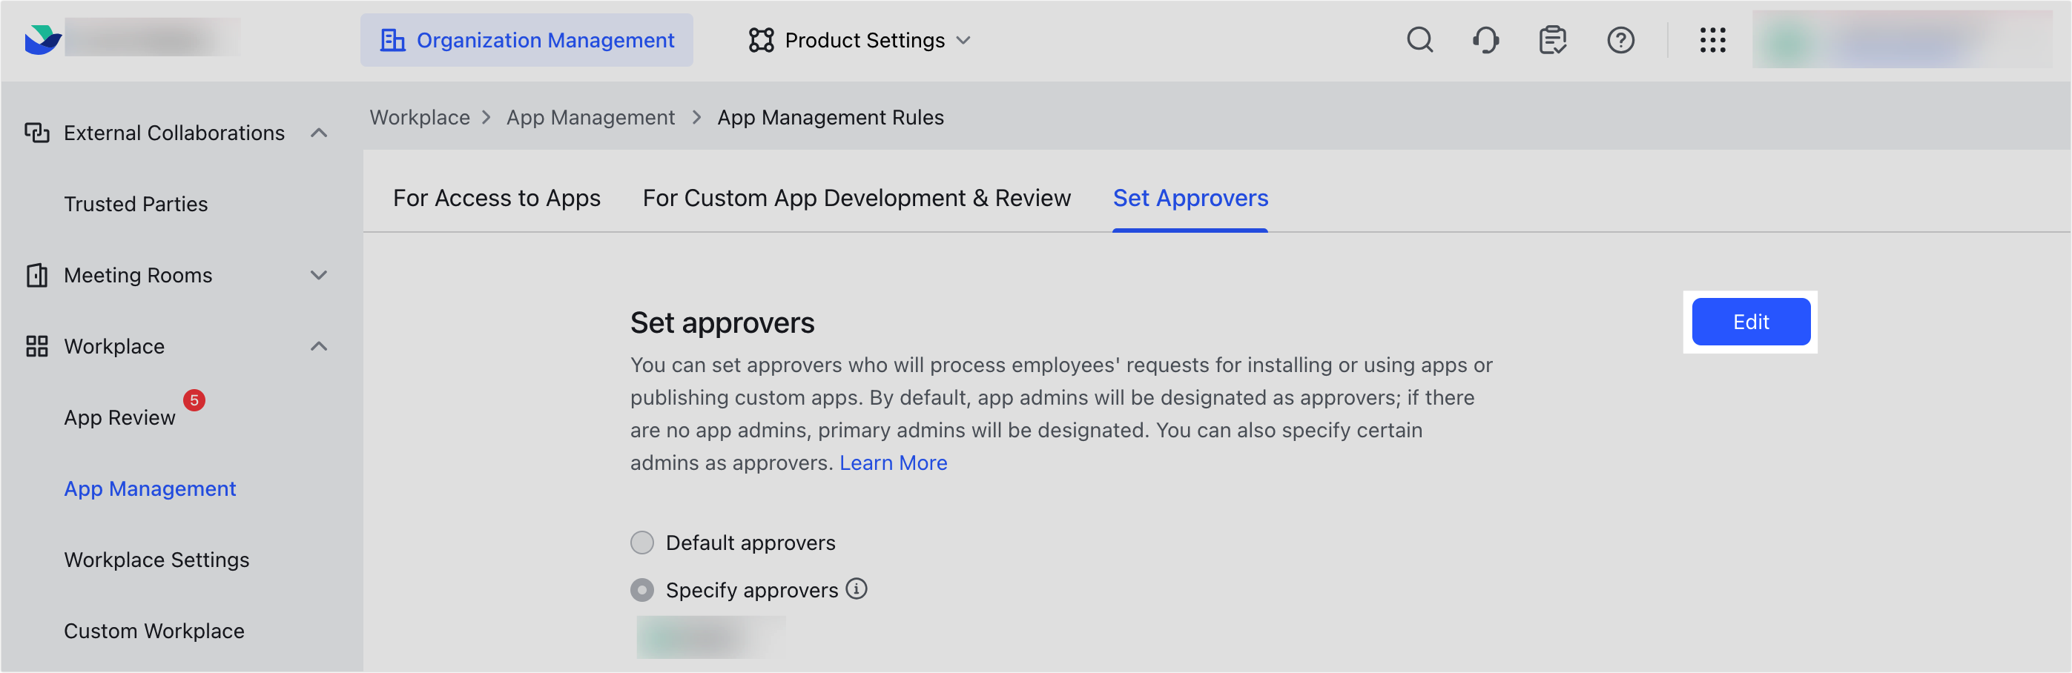This screenshot has width=2072, height=673.
Task: Select the Default approvers radio button
Action: click(x=642, y=543)
